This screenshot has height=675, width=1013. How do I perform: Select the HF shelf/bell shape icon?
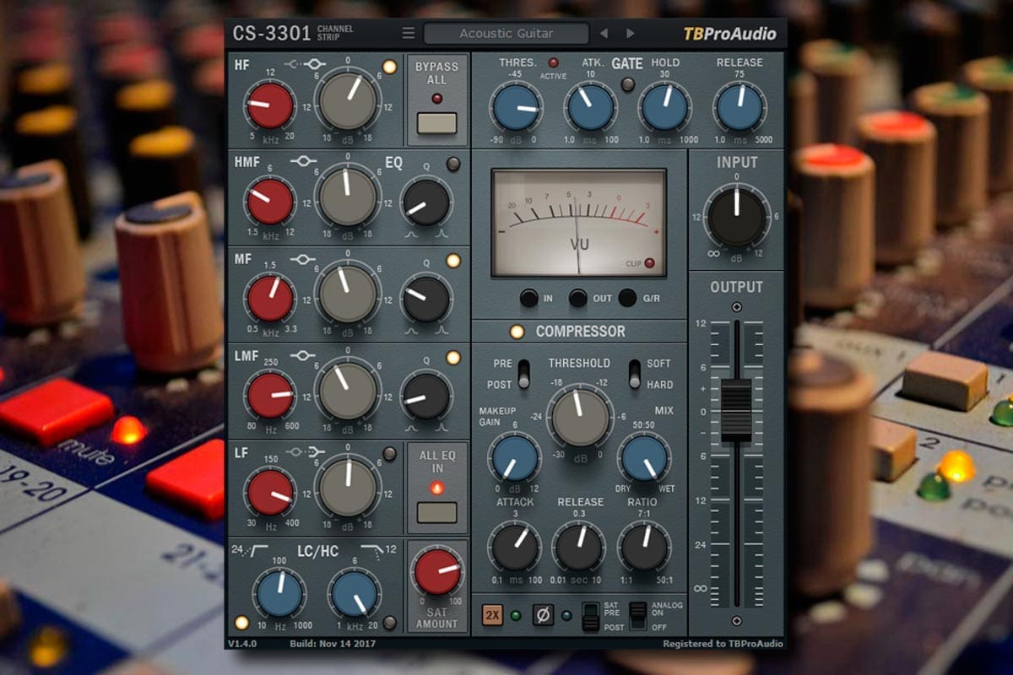coord(306,63)
